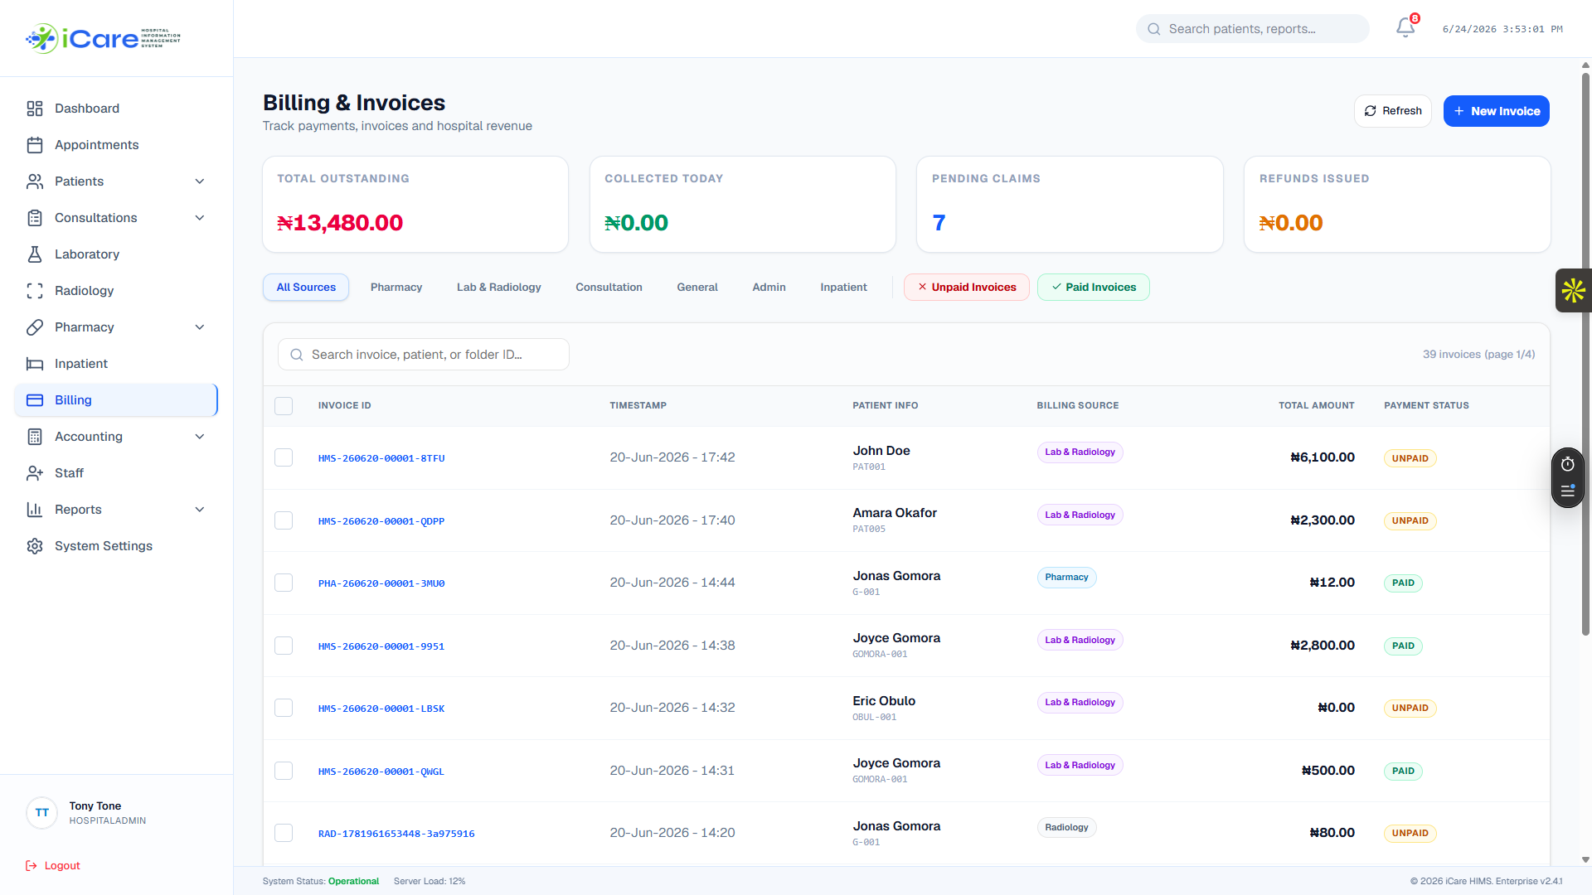Viewport: 1592px width, 895px height.
Task: Open the notifications bell
Action: (1405, 28)
